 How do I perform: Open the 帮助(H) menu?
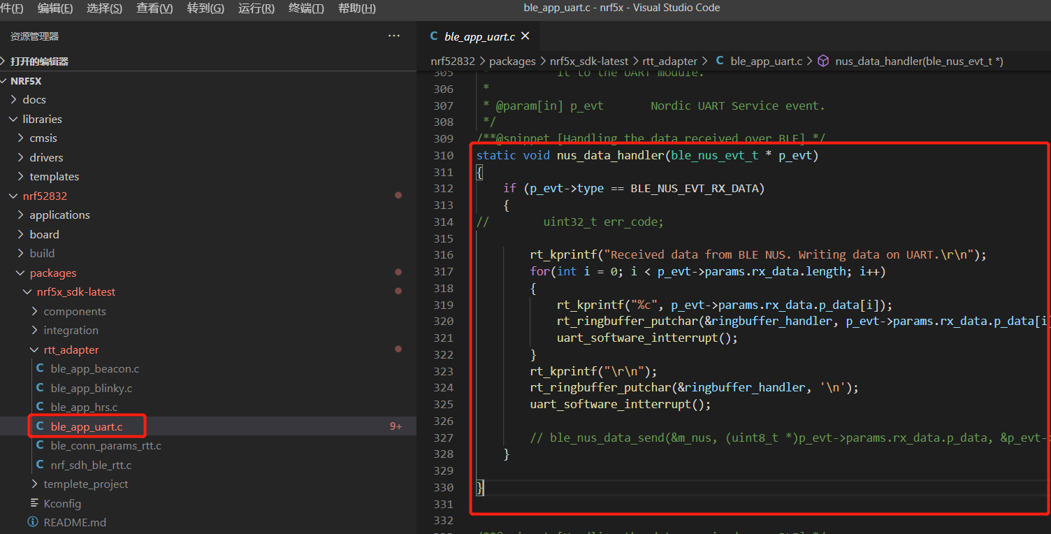pyautogui.click(x=357, y=8)
